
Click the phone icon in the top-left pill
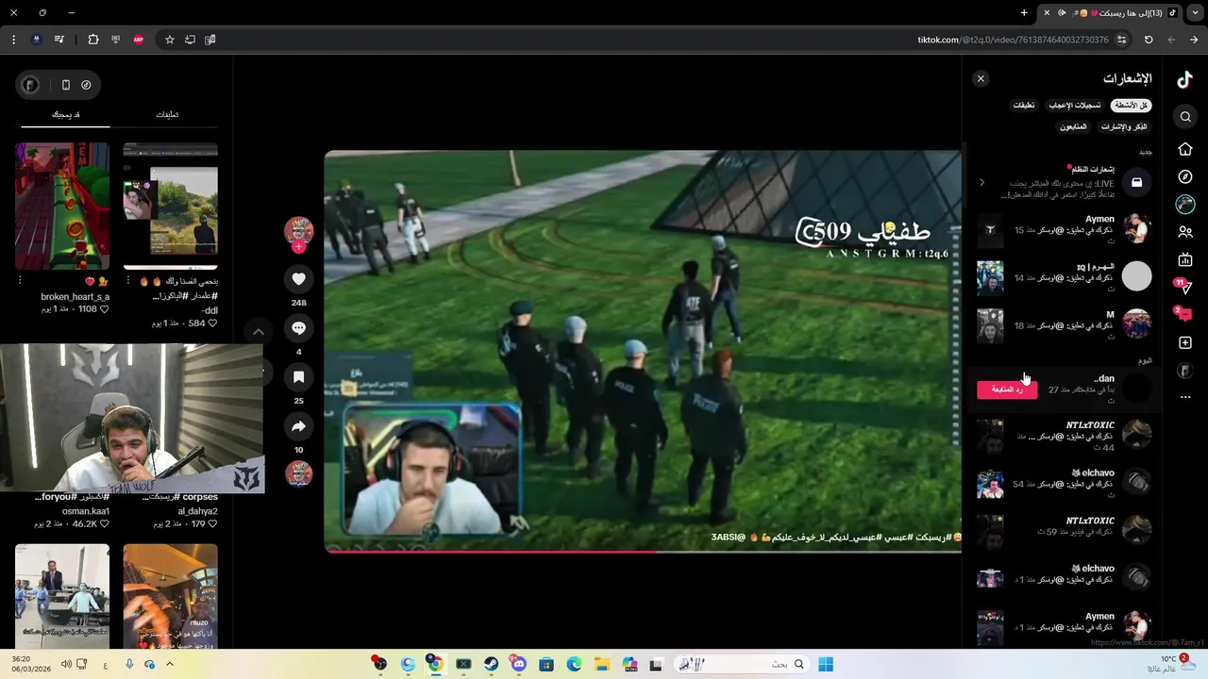tap(65, 85)
